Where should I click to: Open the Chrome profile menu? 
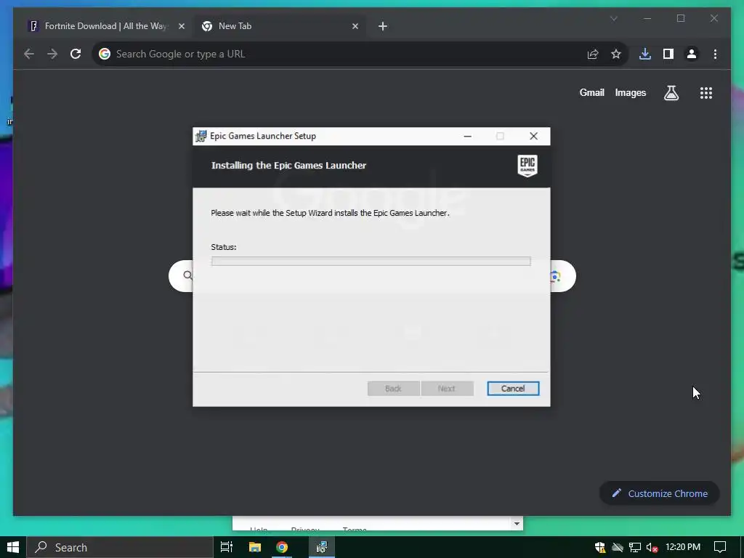click(692, 54)
